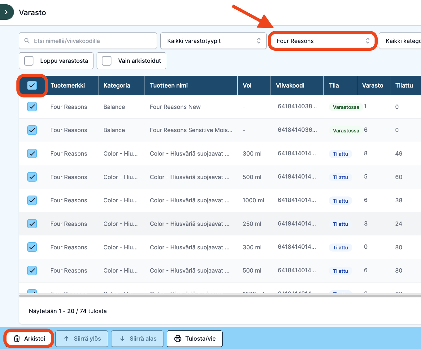Open the Four Reasons brand dropdown
This screenshot has width=421, height=349.
(x=322, y=41)
